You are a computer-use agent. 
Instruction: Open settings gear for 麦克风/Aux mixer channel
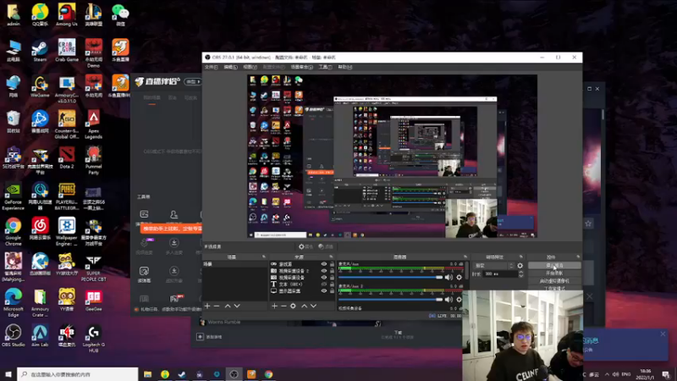[x=459, y=278]
